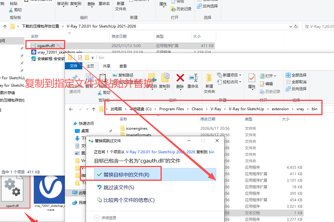The height and width of the screenshot is (222, 334).
Task: Click Up arrow in bin window address bar
Action: tap(93, 109)
